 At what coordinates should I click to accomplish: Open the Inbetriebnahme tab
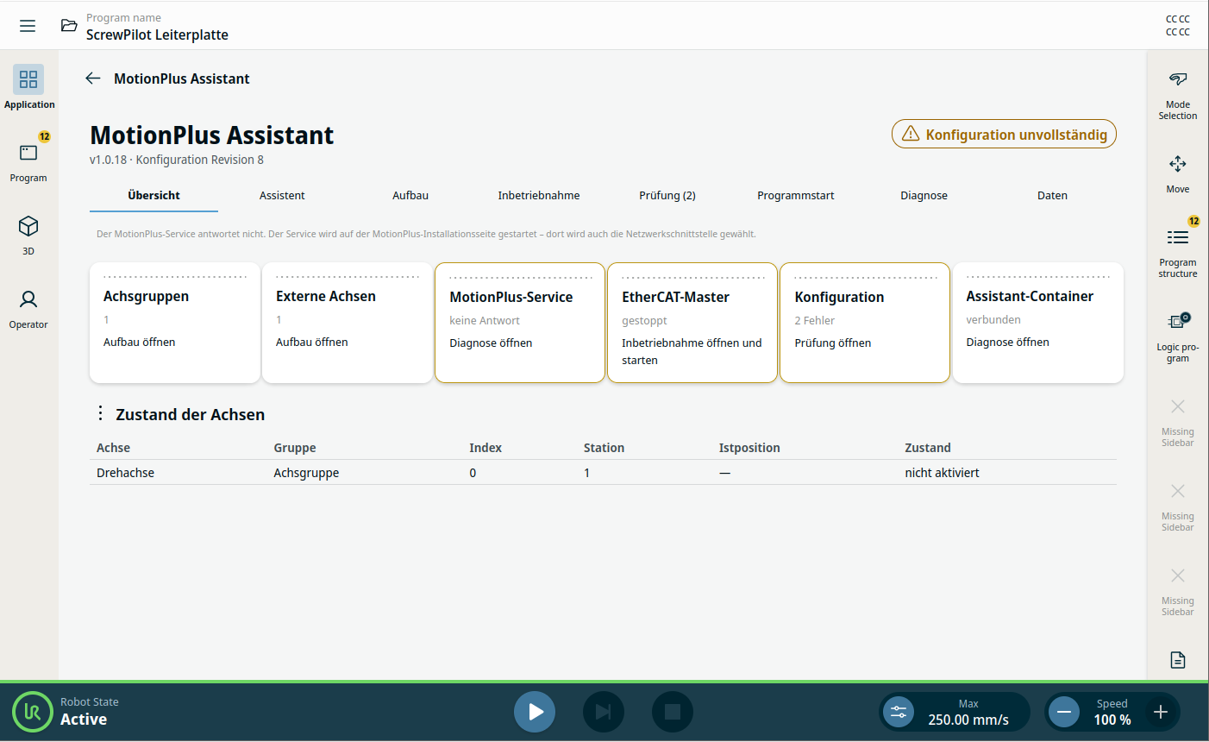(x=539, y=196)
